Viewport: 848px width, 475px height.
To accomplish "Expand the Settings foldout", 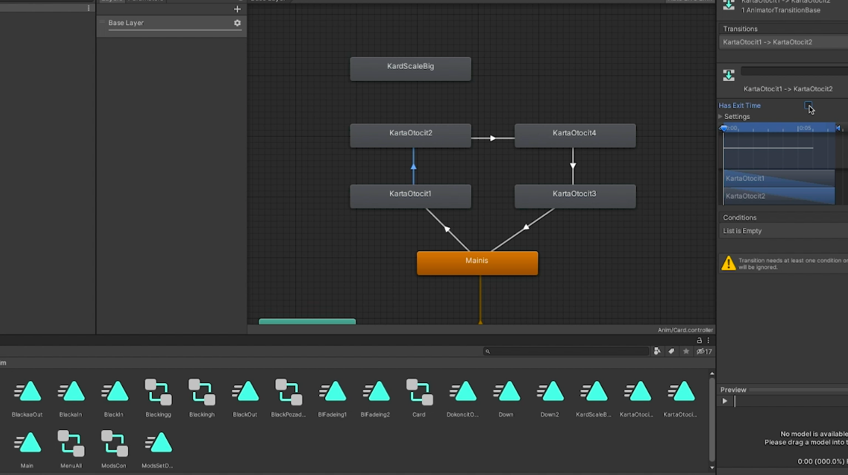I will tap(721, 116).
